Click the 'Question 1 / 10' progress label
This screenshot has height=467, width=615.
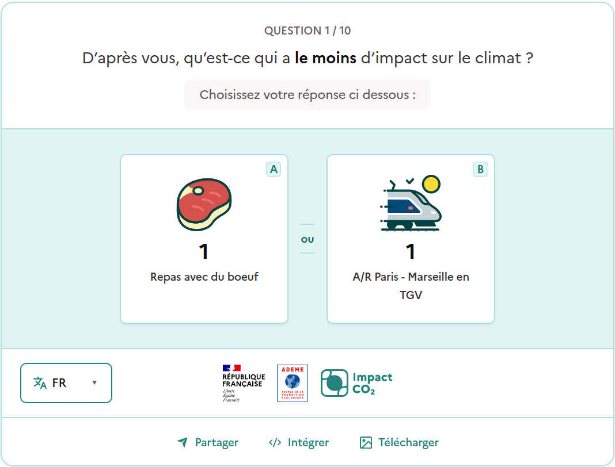pos(307,31)
